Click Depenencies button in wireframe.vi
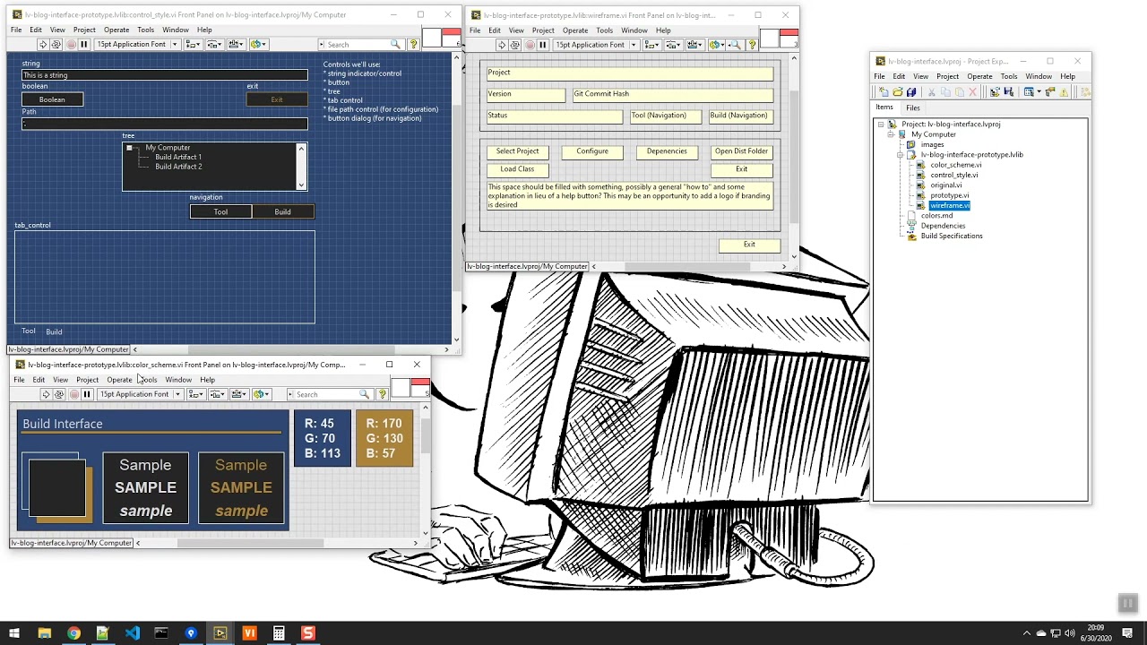Image resolution: width=1147 pixels, height=645 pixels. 667,151
